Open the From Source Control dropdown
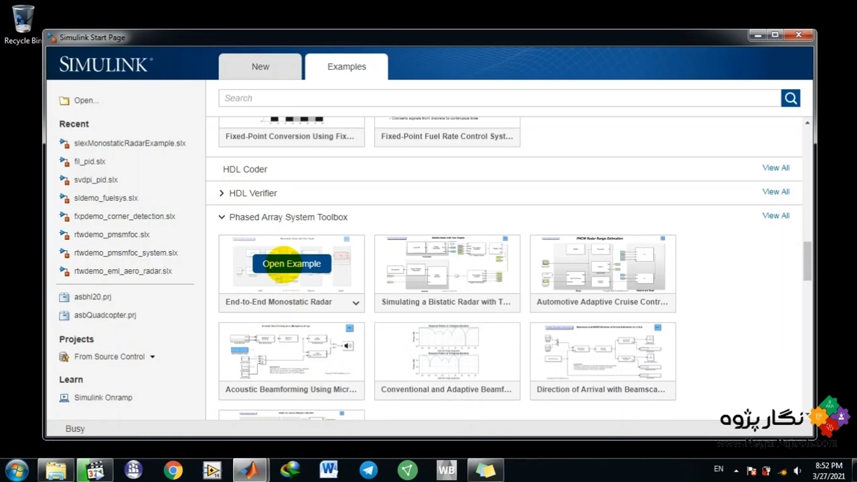 pos(153,357)
